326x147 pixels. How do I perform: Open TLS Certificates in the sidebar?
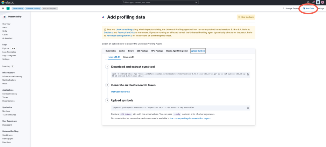9,115
